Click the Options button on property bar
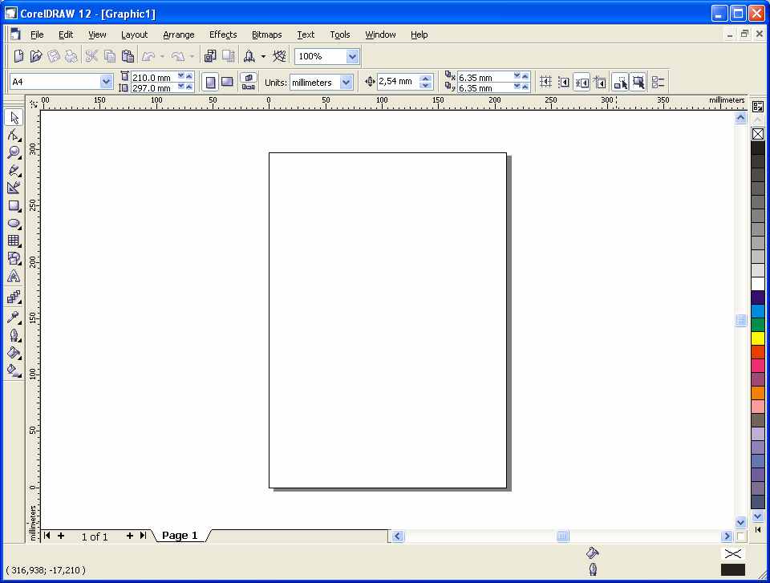The height and width of the screenshot is (583, 770). [x=658, y=82]
